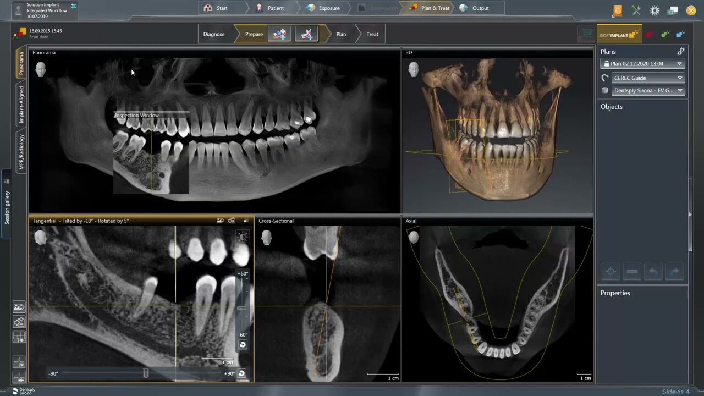Switch to the green SICAT application icon
Screen dimensions: 704x396
coord(665,35)
